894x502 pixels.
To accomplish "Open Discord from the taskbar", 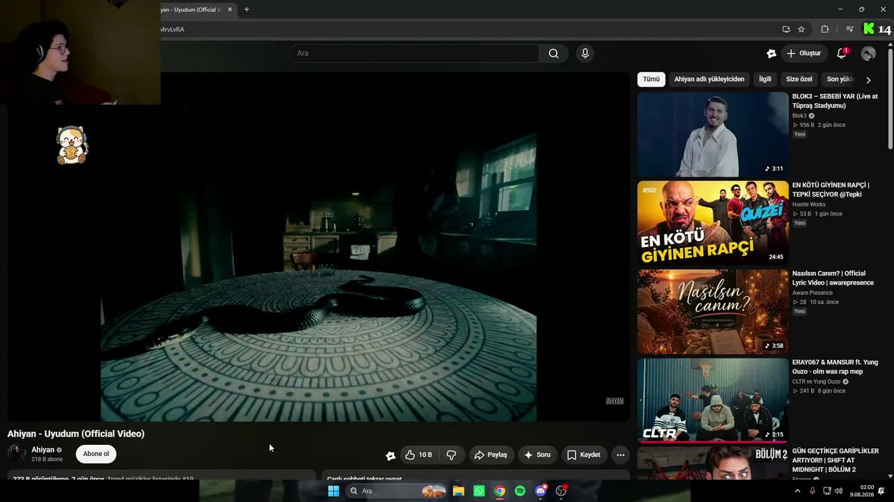I will [541, 491].
